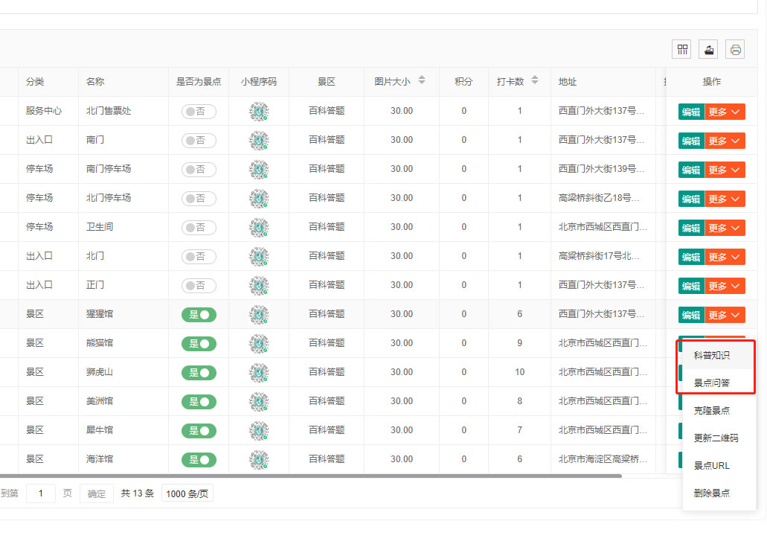The width and height of the screenshot is (767, 553).
Task: Click the export table icon
Action: coord(708,49)
